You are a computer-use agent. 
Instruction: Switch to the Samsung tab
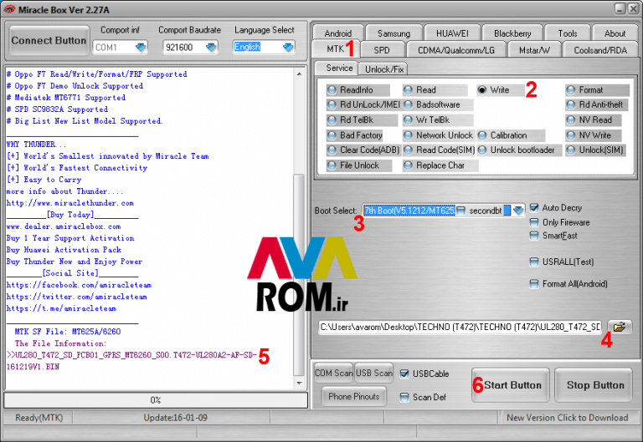click(x=393, y=33)
